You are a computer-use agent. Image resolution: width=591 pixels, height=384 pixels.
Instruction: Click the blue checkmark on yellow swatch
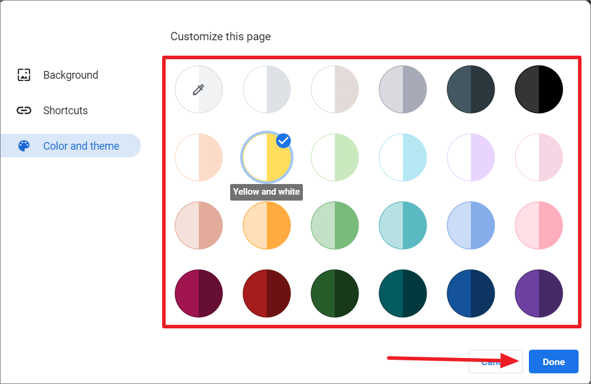283,141
